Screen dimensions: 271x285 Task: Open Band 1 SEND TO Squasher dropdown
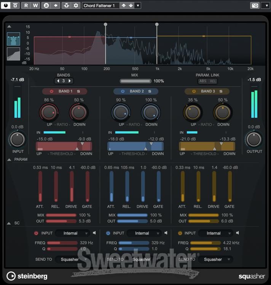tap(72, 260)
